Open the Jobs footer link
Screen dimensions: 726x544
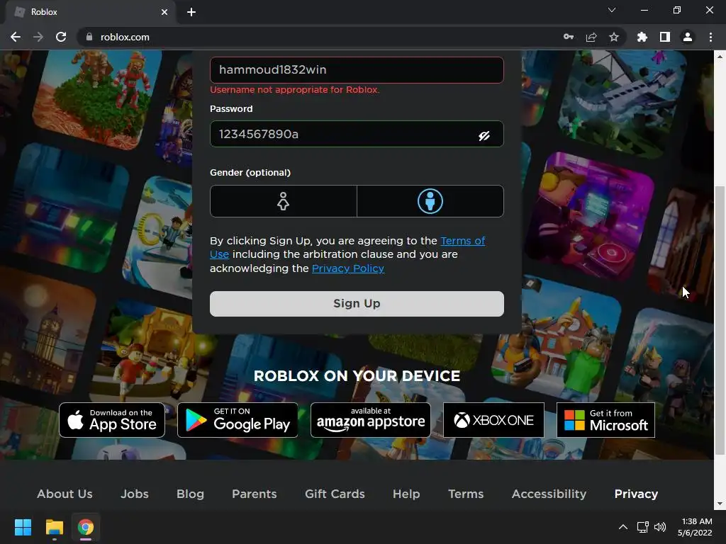(135, 494)
